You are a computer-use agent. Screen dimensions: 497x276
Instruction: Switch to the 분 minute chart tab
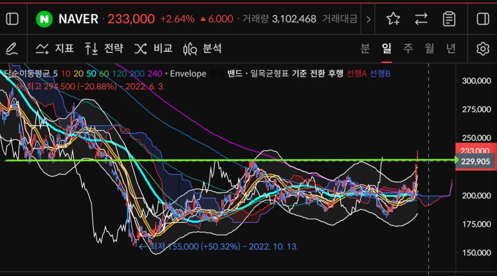[x=365, y=48]
